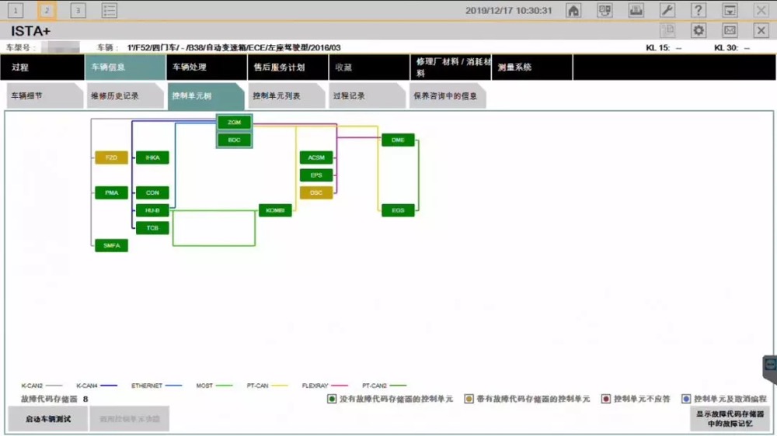777x436 pixels.
Task: Select the ZGM control unit node
Action: point(234,123)
